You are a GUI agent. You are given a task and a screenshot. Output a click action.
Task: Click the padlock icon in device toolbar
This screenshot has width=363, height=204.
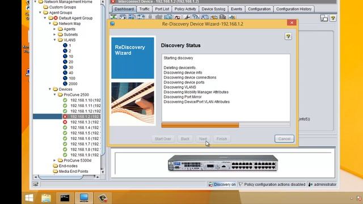coord(150,17)
